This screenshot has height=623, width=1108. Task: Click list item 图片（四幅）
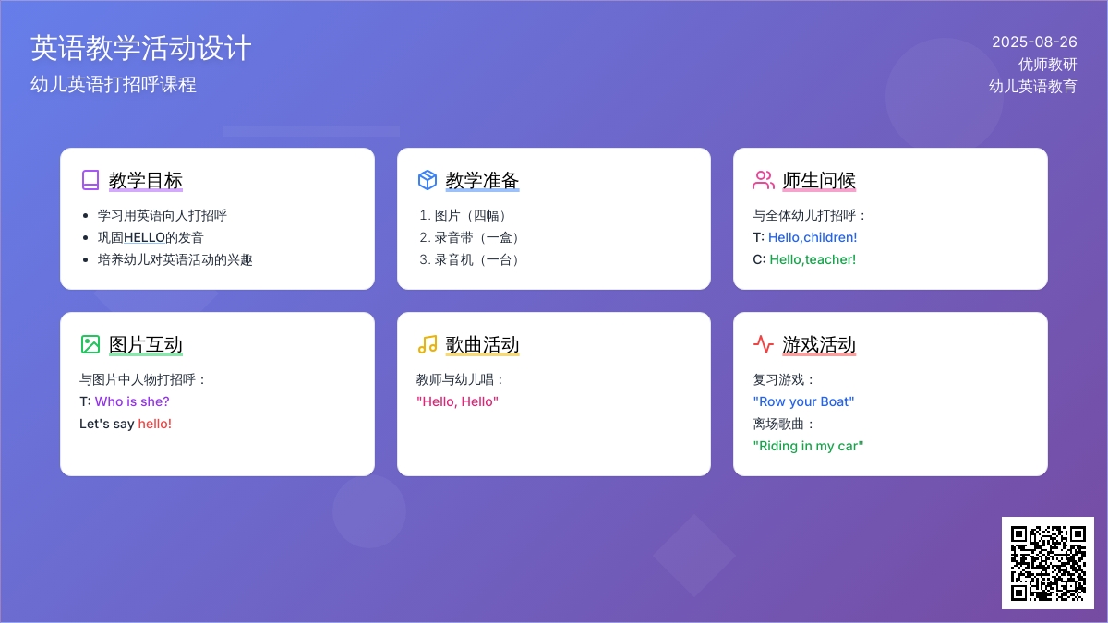click(473, 215)
